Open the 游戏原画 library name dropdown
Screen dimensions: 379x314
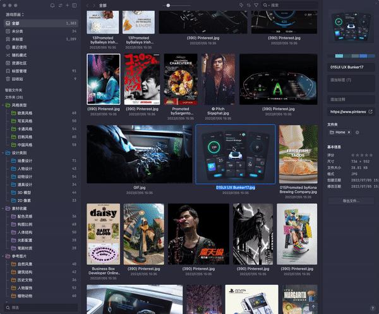15,15
